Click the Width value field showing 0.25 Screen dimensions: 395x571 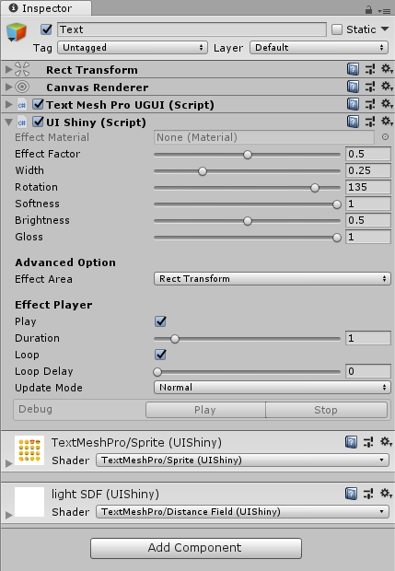point(368,170)
